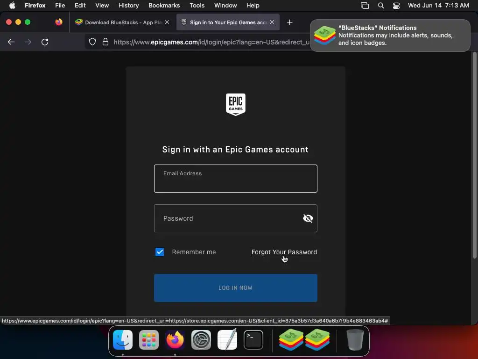This screenshot has width=478, height=359.
Task: Open the tracking protection shield icon
Action: point(92,42)
